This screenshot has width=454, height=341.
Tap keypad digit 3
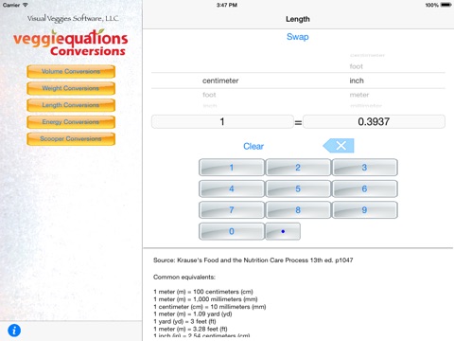coord(364,168)
